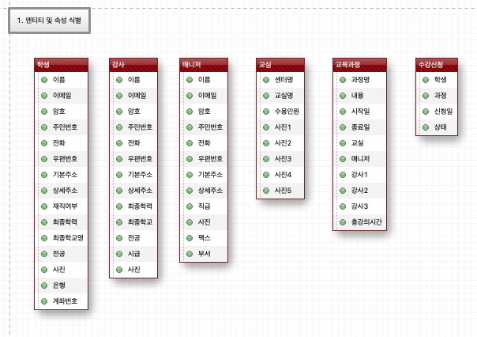Click green dot next to 총강의시간 attribute
Image resolution: width=477 pixels, height=337 pixels.
point(341,222)
